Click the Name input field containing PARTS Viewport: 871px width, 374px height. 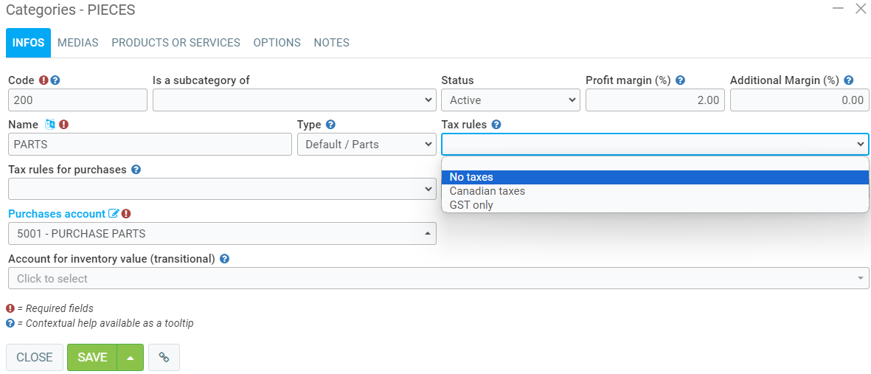point(150,145)
